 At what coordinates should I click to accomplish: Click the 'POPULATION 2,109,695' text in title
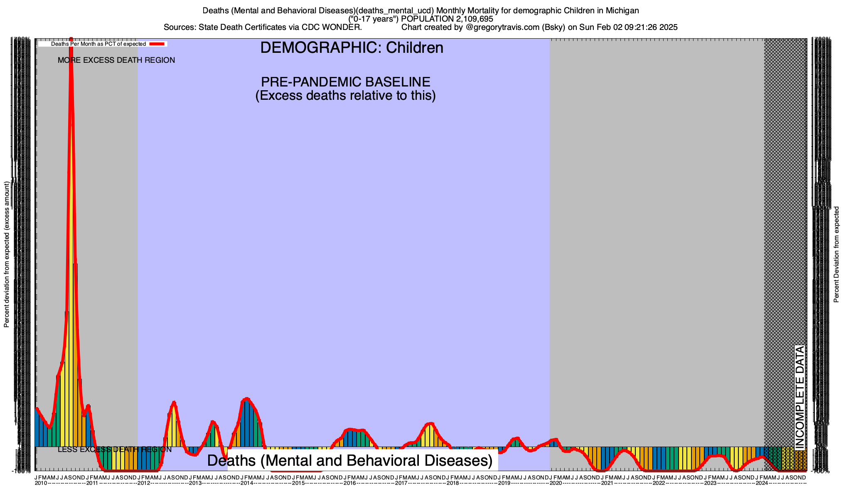(447, 19)
